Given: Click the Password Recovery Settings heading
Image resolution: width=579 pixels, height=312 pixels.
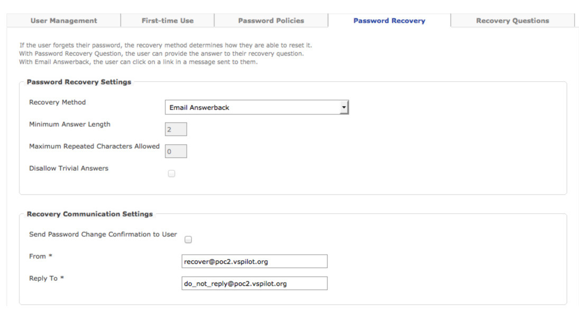Looking at the screenshot, I should click(79, 82).
